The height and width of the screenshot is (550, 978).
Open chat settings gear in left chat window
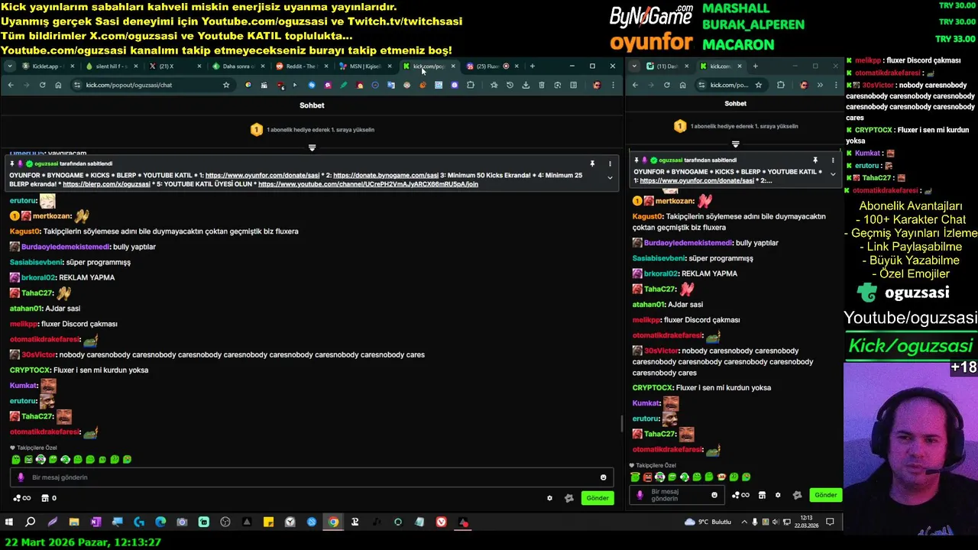coord(549,498)
